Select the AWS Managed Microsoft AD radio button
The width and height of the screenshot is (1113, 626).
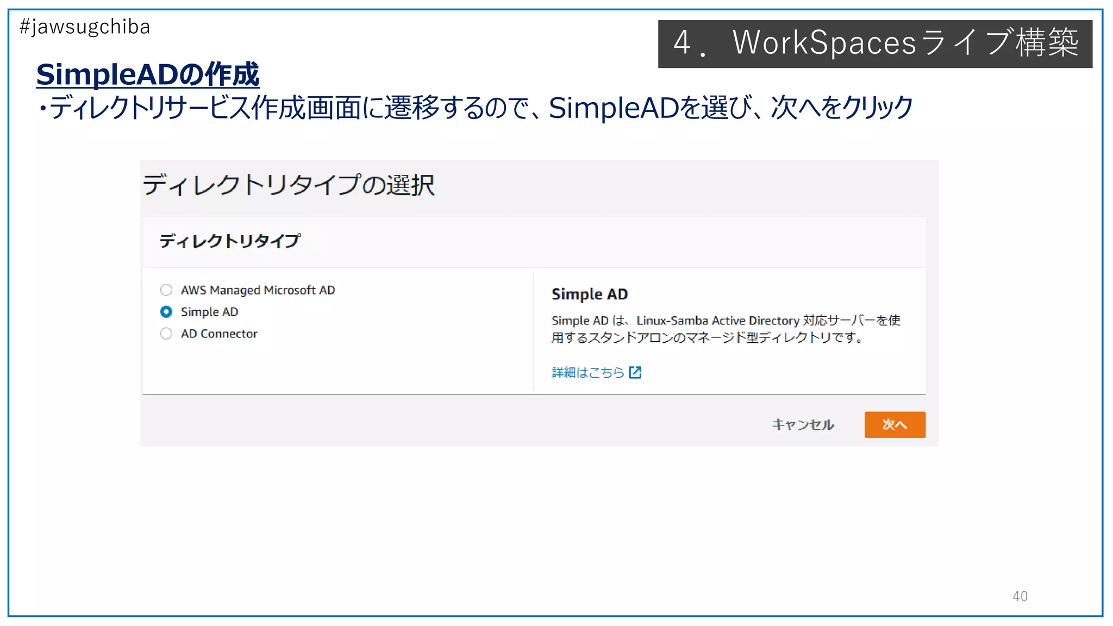(166, 290)
